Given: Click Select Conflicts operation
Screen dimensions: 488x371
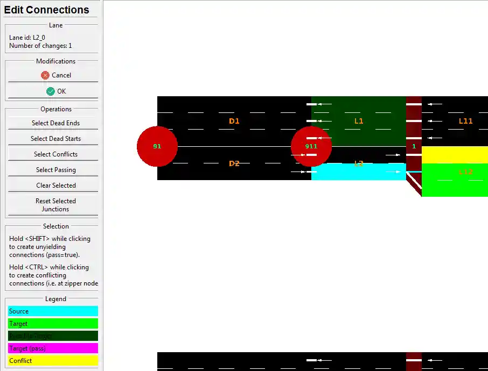Looking at the screenshot, I should (x=53, y=154).
